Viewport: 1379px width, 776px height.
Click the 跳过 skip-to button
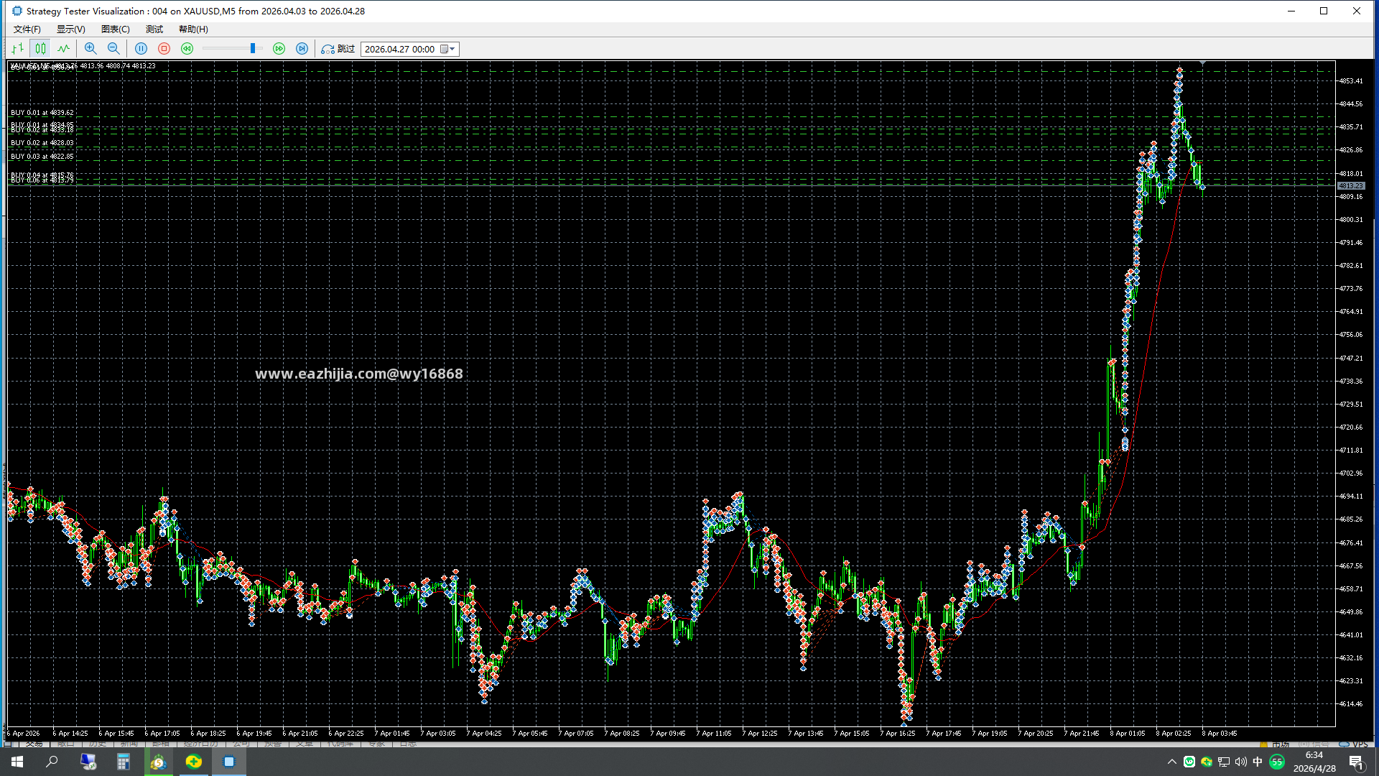[338, 49]
